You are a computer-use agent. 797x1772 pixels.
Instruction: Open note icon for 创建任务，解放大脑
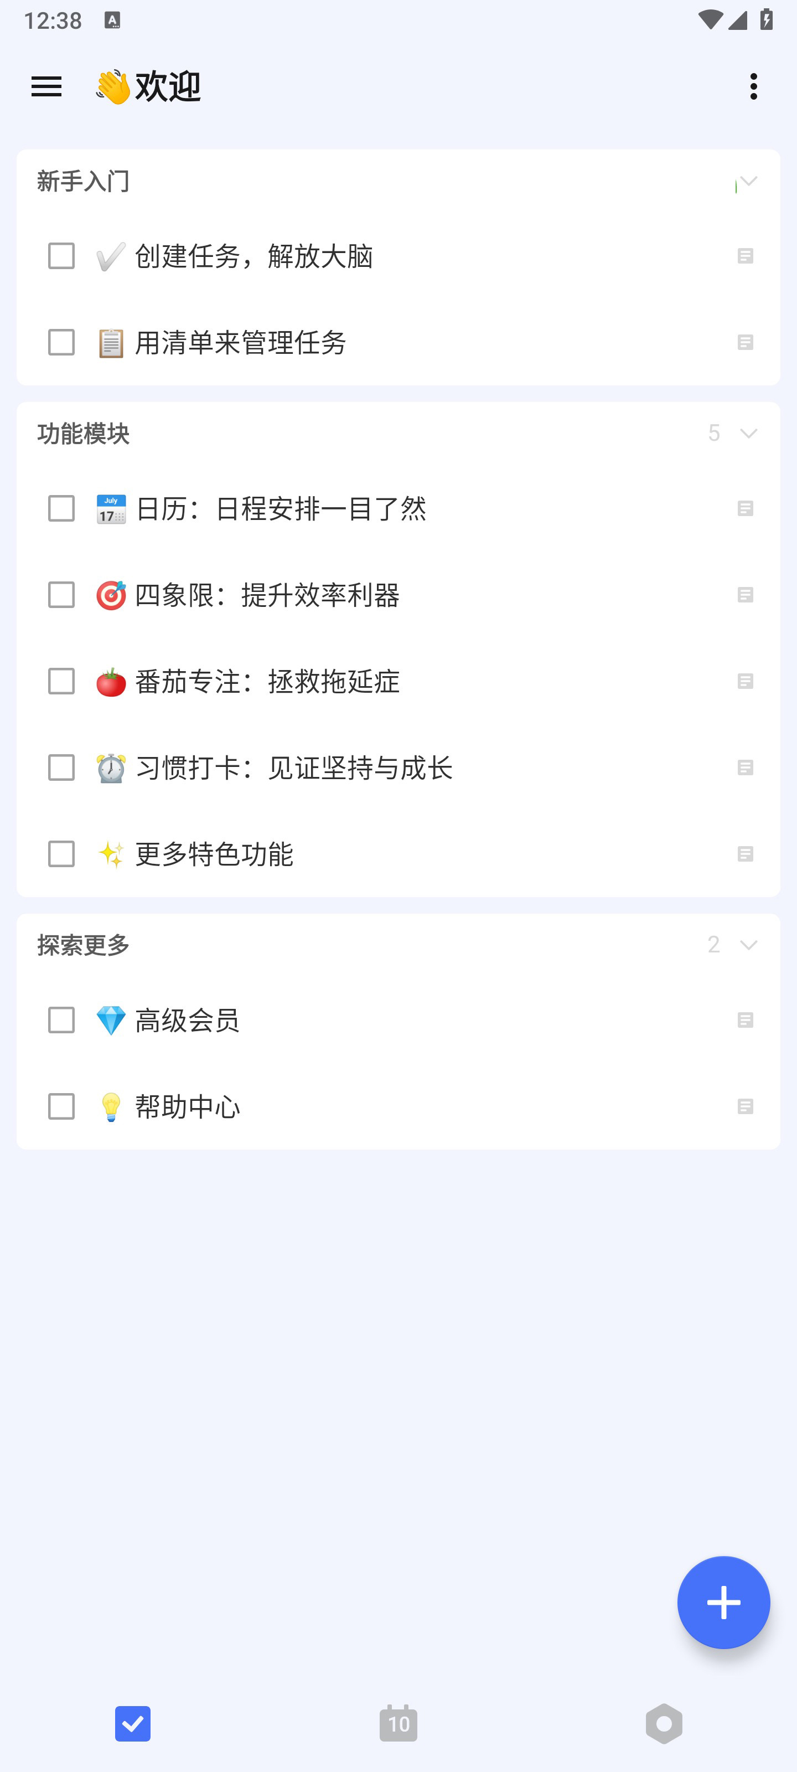pos(746,256)
